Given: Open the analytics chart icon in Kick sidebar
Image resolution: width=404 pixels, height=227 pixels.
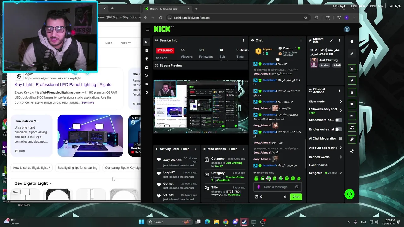Looking at the screenshot, I should (x=146, y=50).
